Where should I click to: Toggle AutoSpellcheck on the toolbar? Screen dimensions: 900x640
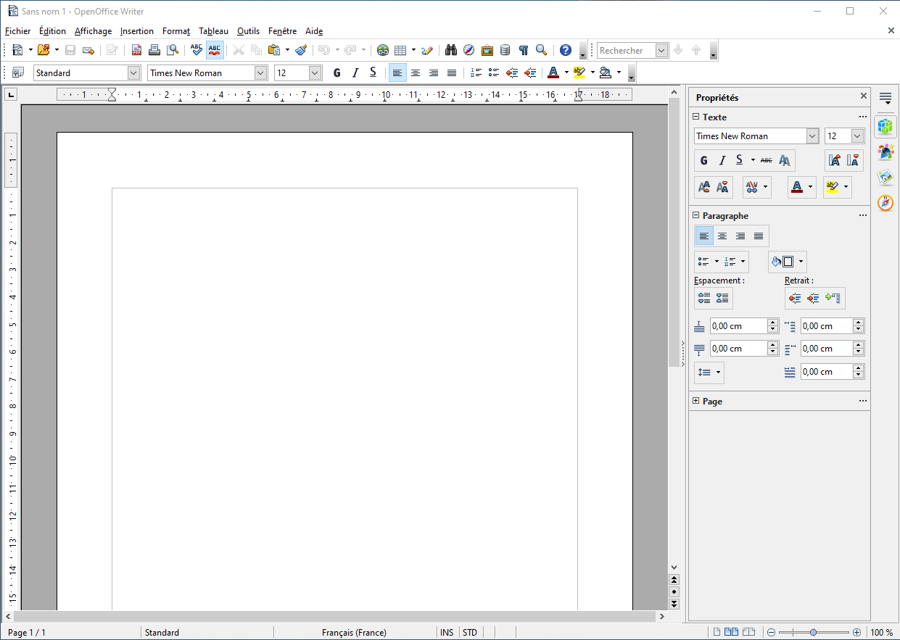(x=215, y=50)
